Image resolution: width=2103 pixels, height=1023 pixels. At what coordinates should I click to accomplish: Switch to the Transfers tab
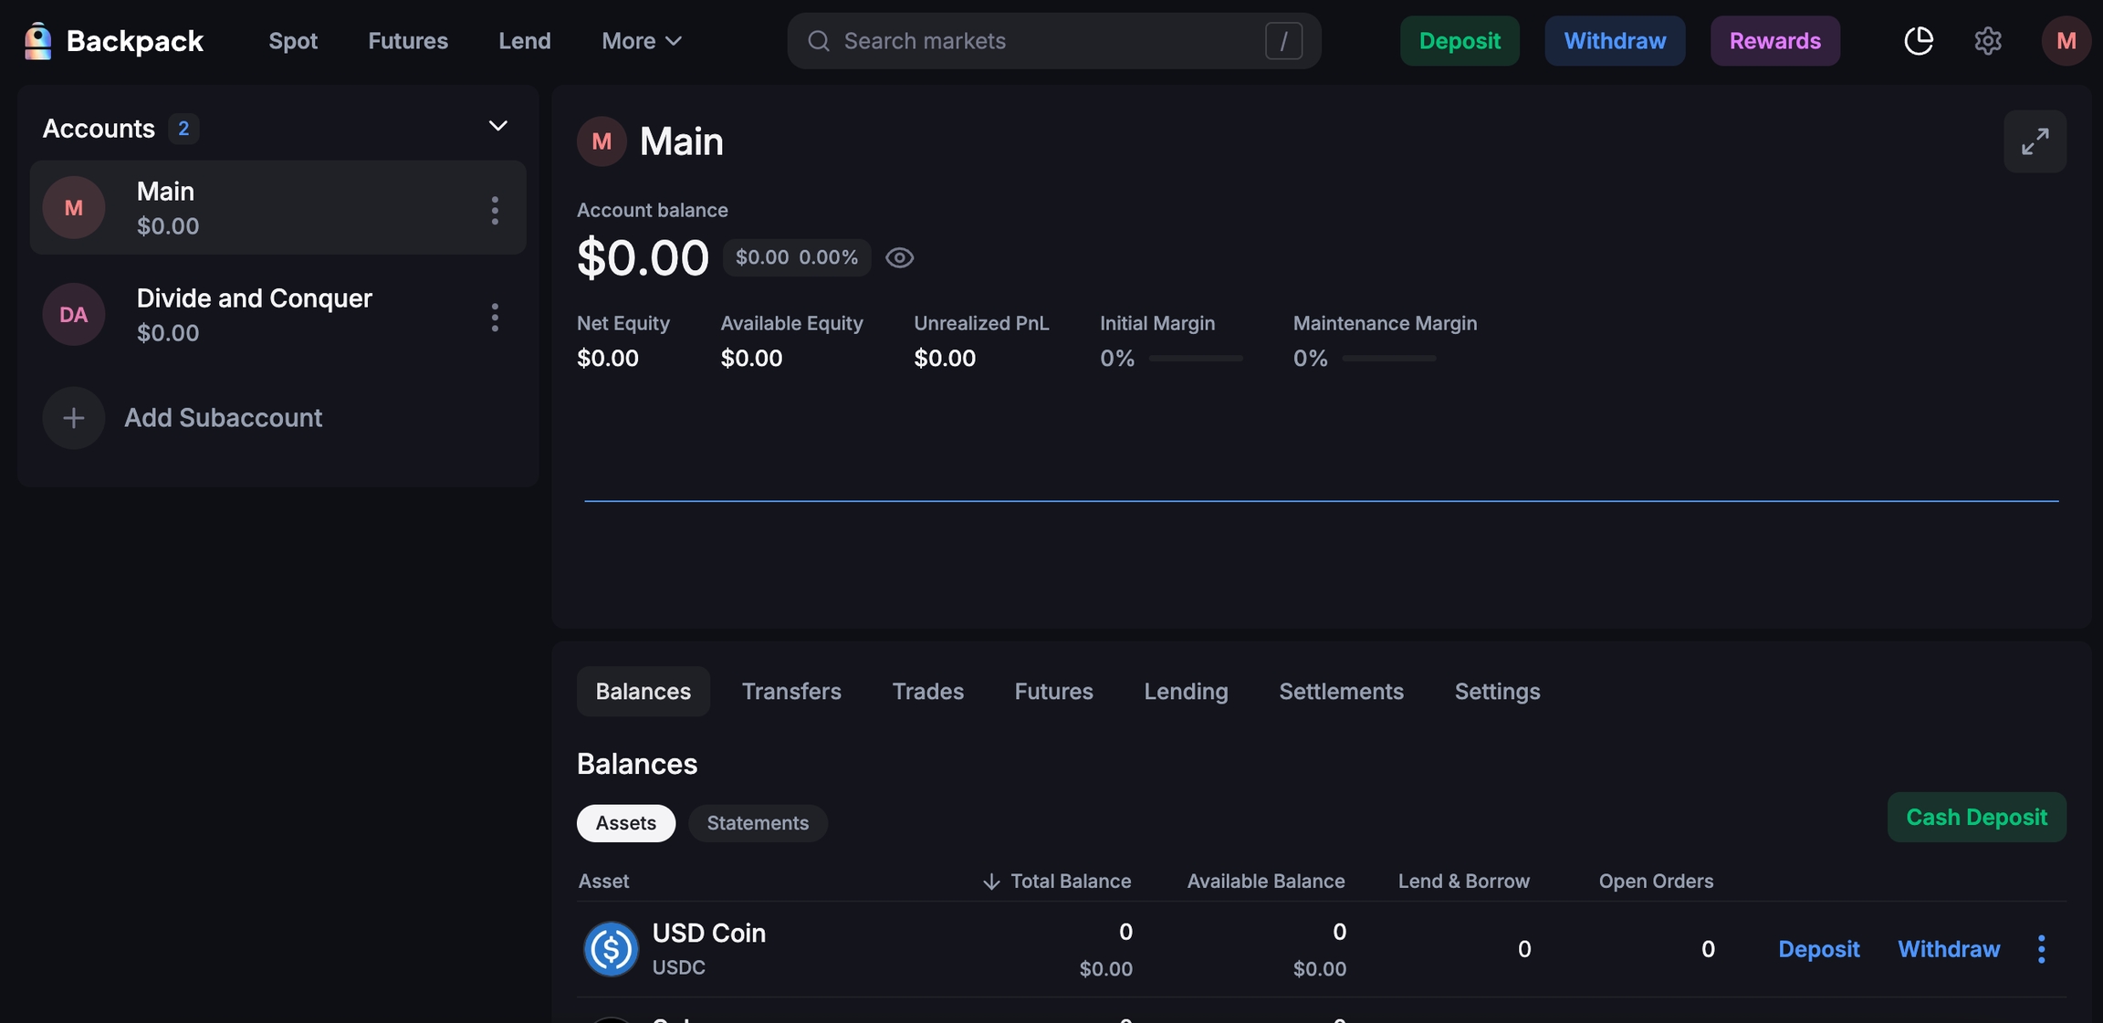coord(791,692)
